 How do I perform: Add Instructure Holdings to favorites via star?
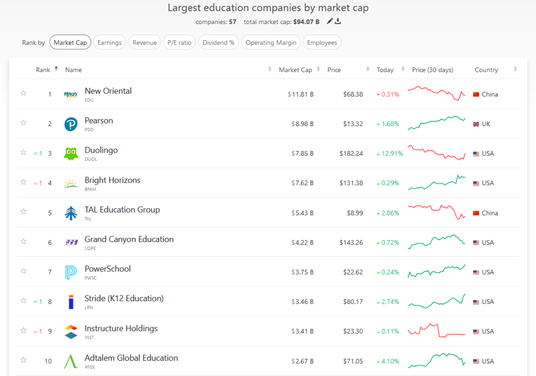(24, 330)
